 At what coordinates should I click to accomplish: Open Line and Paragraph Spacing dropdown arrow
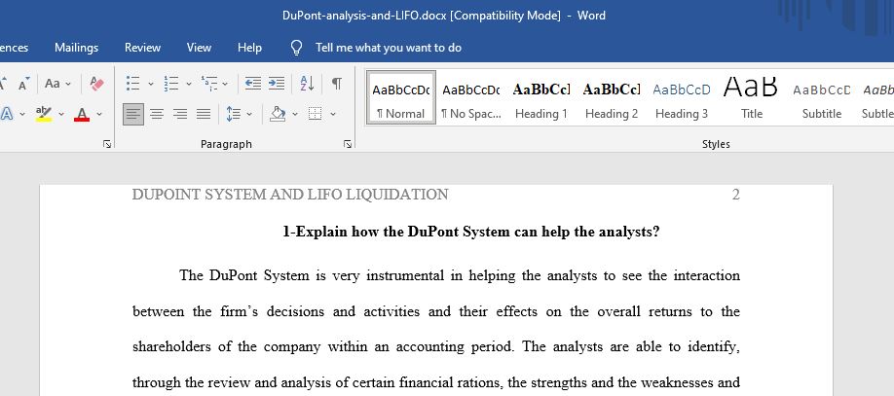coord(249,114)
